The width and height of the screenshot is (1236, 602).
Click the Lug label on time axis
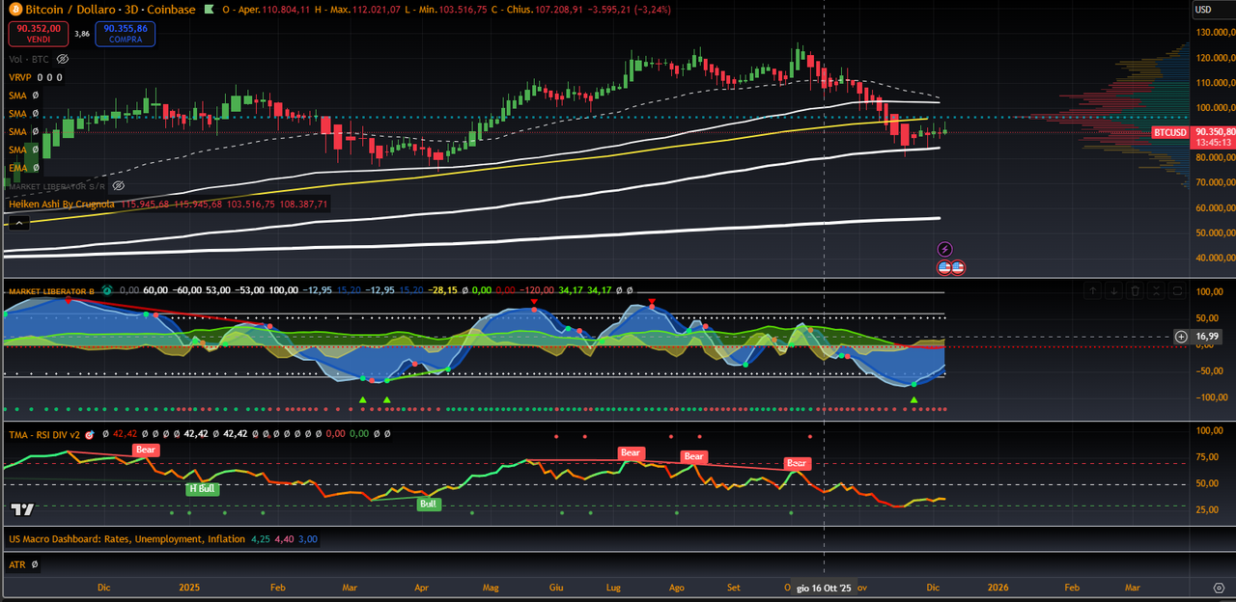(x=614, y=587)
